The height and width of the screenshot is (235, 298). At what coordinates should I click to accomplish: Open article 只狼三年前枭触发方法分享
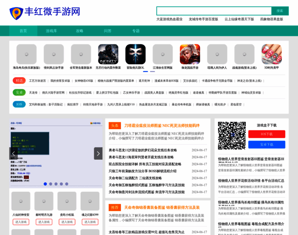pyautogui.click(x=143, y=171)
